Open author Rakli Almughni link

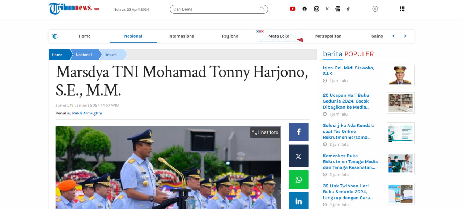[x=87, y=113]
